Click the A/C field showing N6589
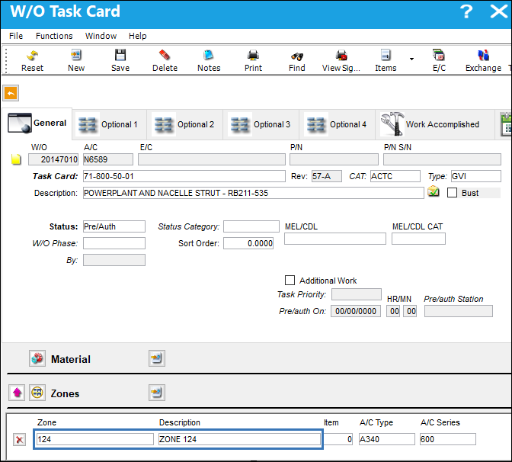 [108, 159]
